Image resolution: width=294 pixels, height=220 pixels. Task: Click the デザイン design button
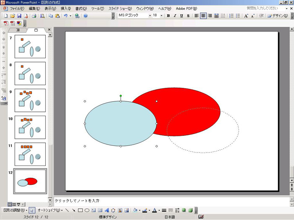point(278,16)
